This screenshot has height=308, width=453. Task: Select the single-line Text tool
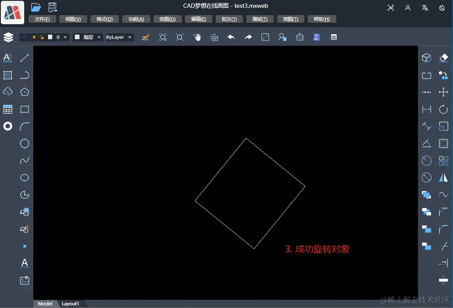tap(25, 263)
